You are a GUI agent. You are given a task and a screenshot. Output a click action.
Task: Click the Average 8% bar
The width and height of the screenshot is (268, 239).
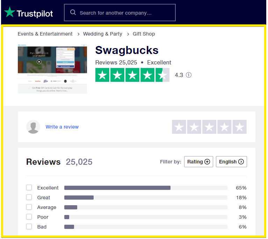(146, 207)
